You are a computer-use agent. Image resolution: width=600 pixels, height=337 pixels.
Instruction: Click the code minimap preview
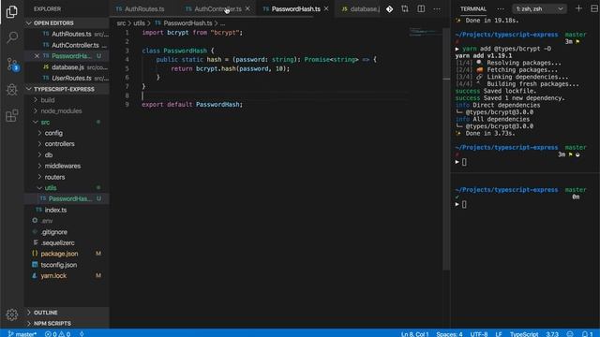[425, 32]
